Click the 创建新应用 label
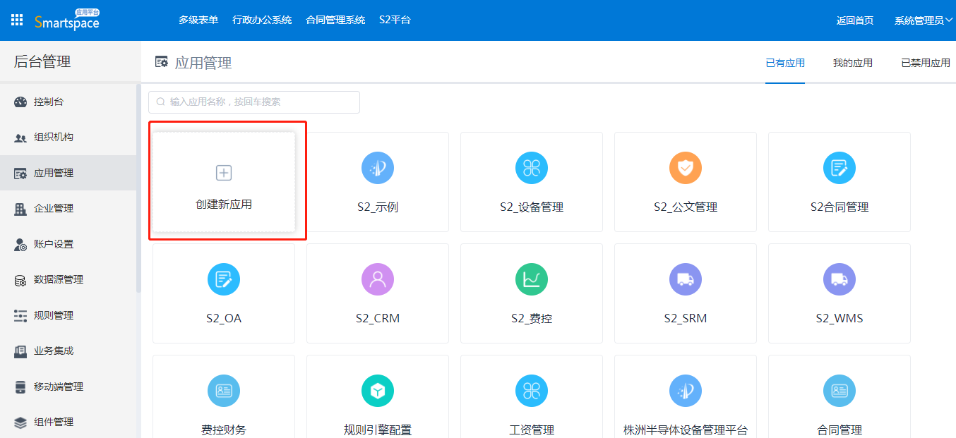Image resolution: width=956 pixels, height=438 pixels. [x=224, y=205]
